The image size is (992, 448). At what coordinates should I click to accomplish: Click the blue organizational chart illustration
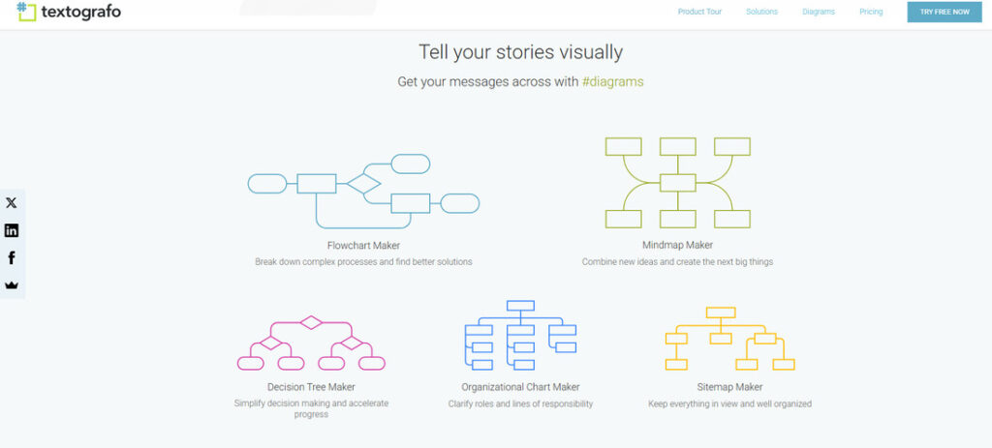[x=520, y=336]
